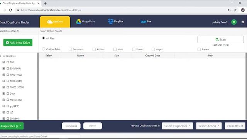Select the Custom Files radio option
This screenshot has width=247, height=139.
point(44,49)
